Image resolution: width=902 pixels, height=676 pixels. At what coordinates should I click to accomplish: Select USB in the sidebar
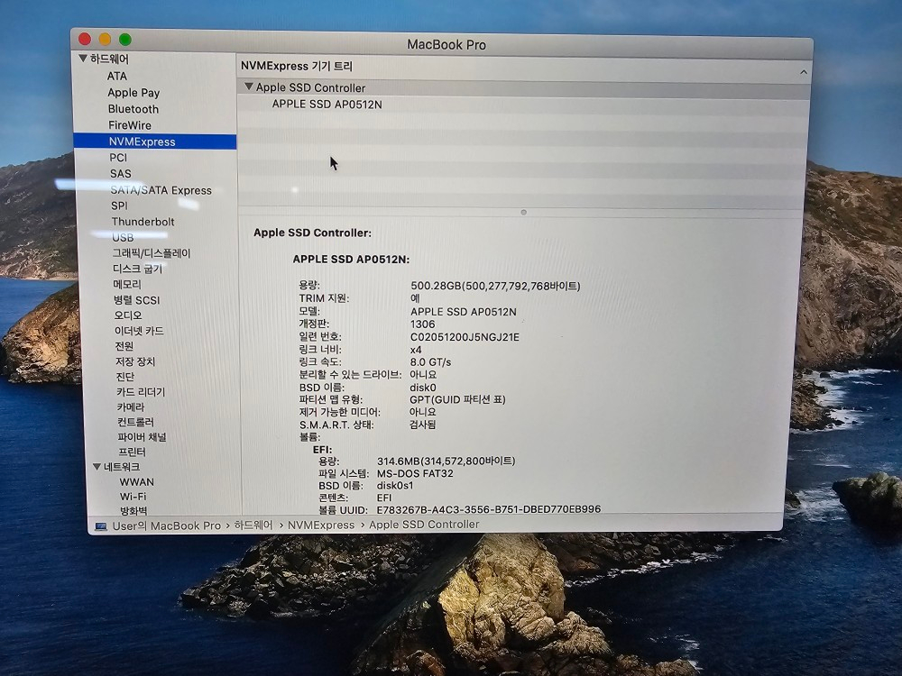pos(123,238)
